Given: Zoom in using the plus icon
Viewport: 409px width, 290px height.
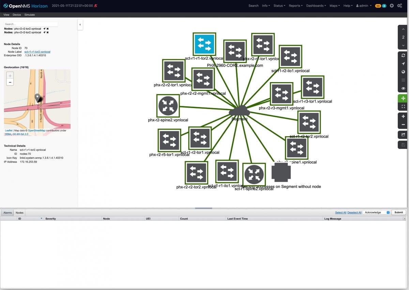Looking at the screenshot, I should 403,116.
